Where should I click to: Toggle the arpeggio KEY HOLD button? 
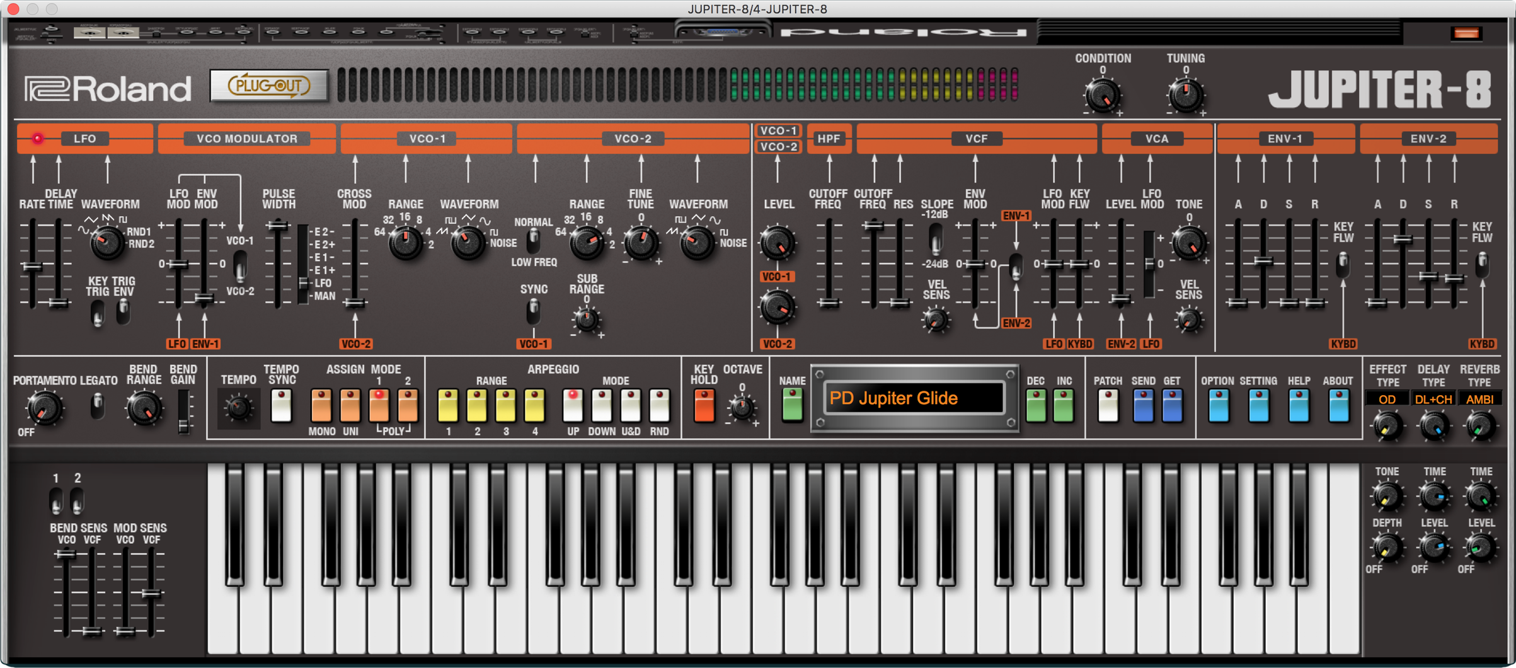(x=704, y=405)
